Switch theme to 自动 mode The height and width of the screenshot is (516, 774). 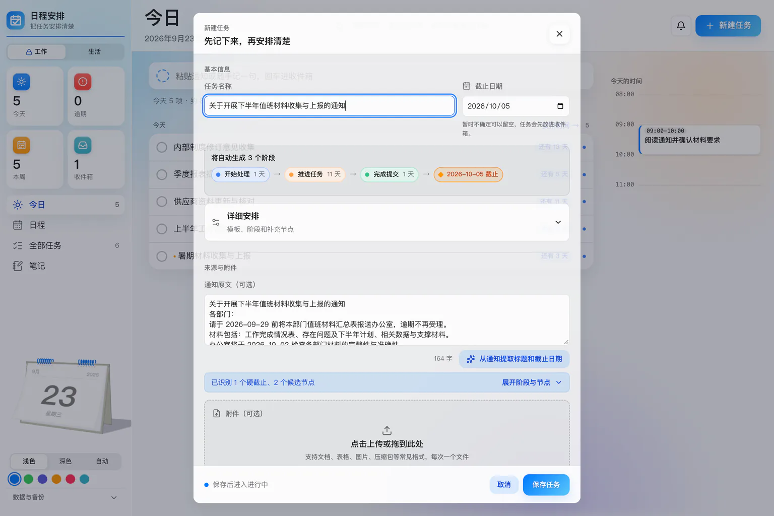(x=102, y=461)
